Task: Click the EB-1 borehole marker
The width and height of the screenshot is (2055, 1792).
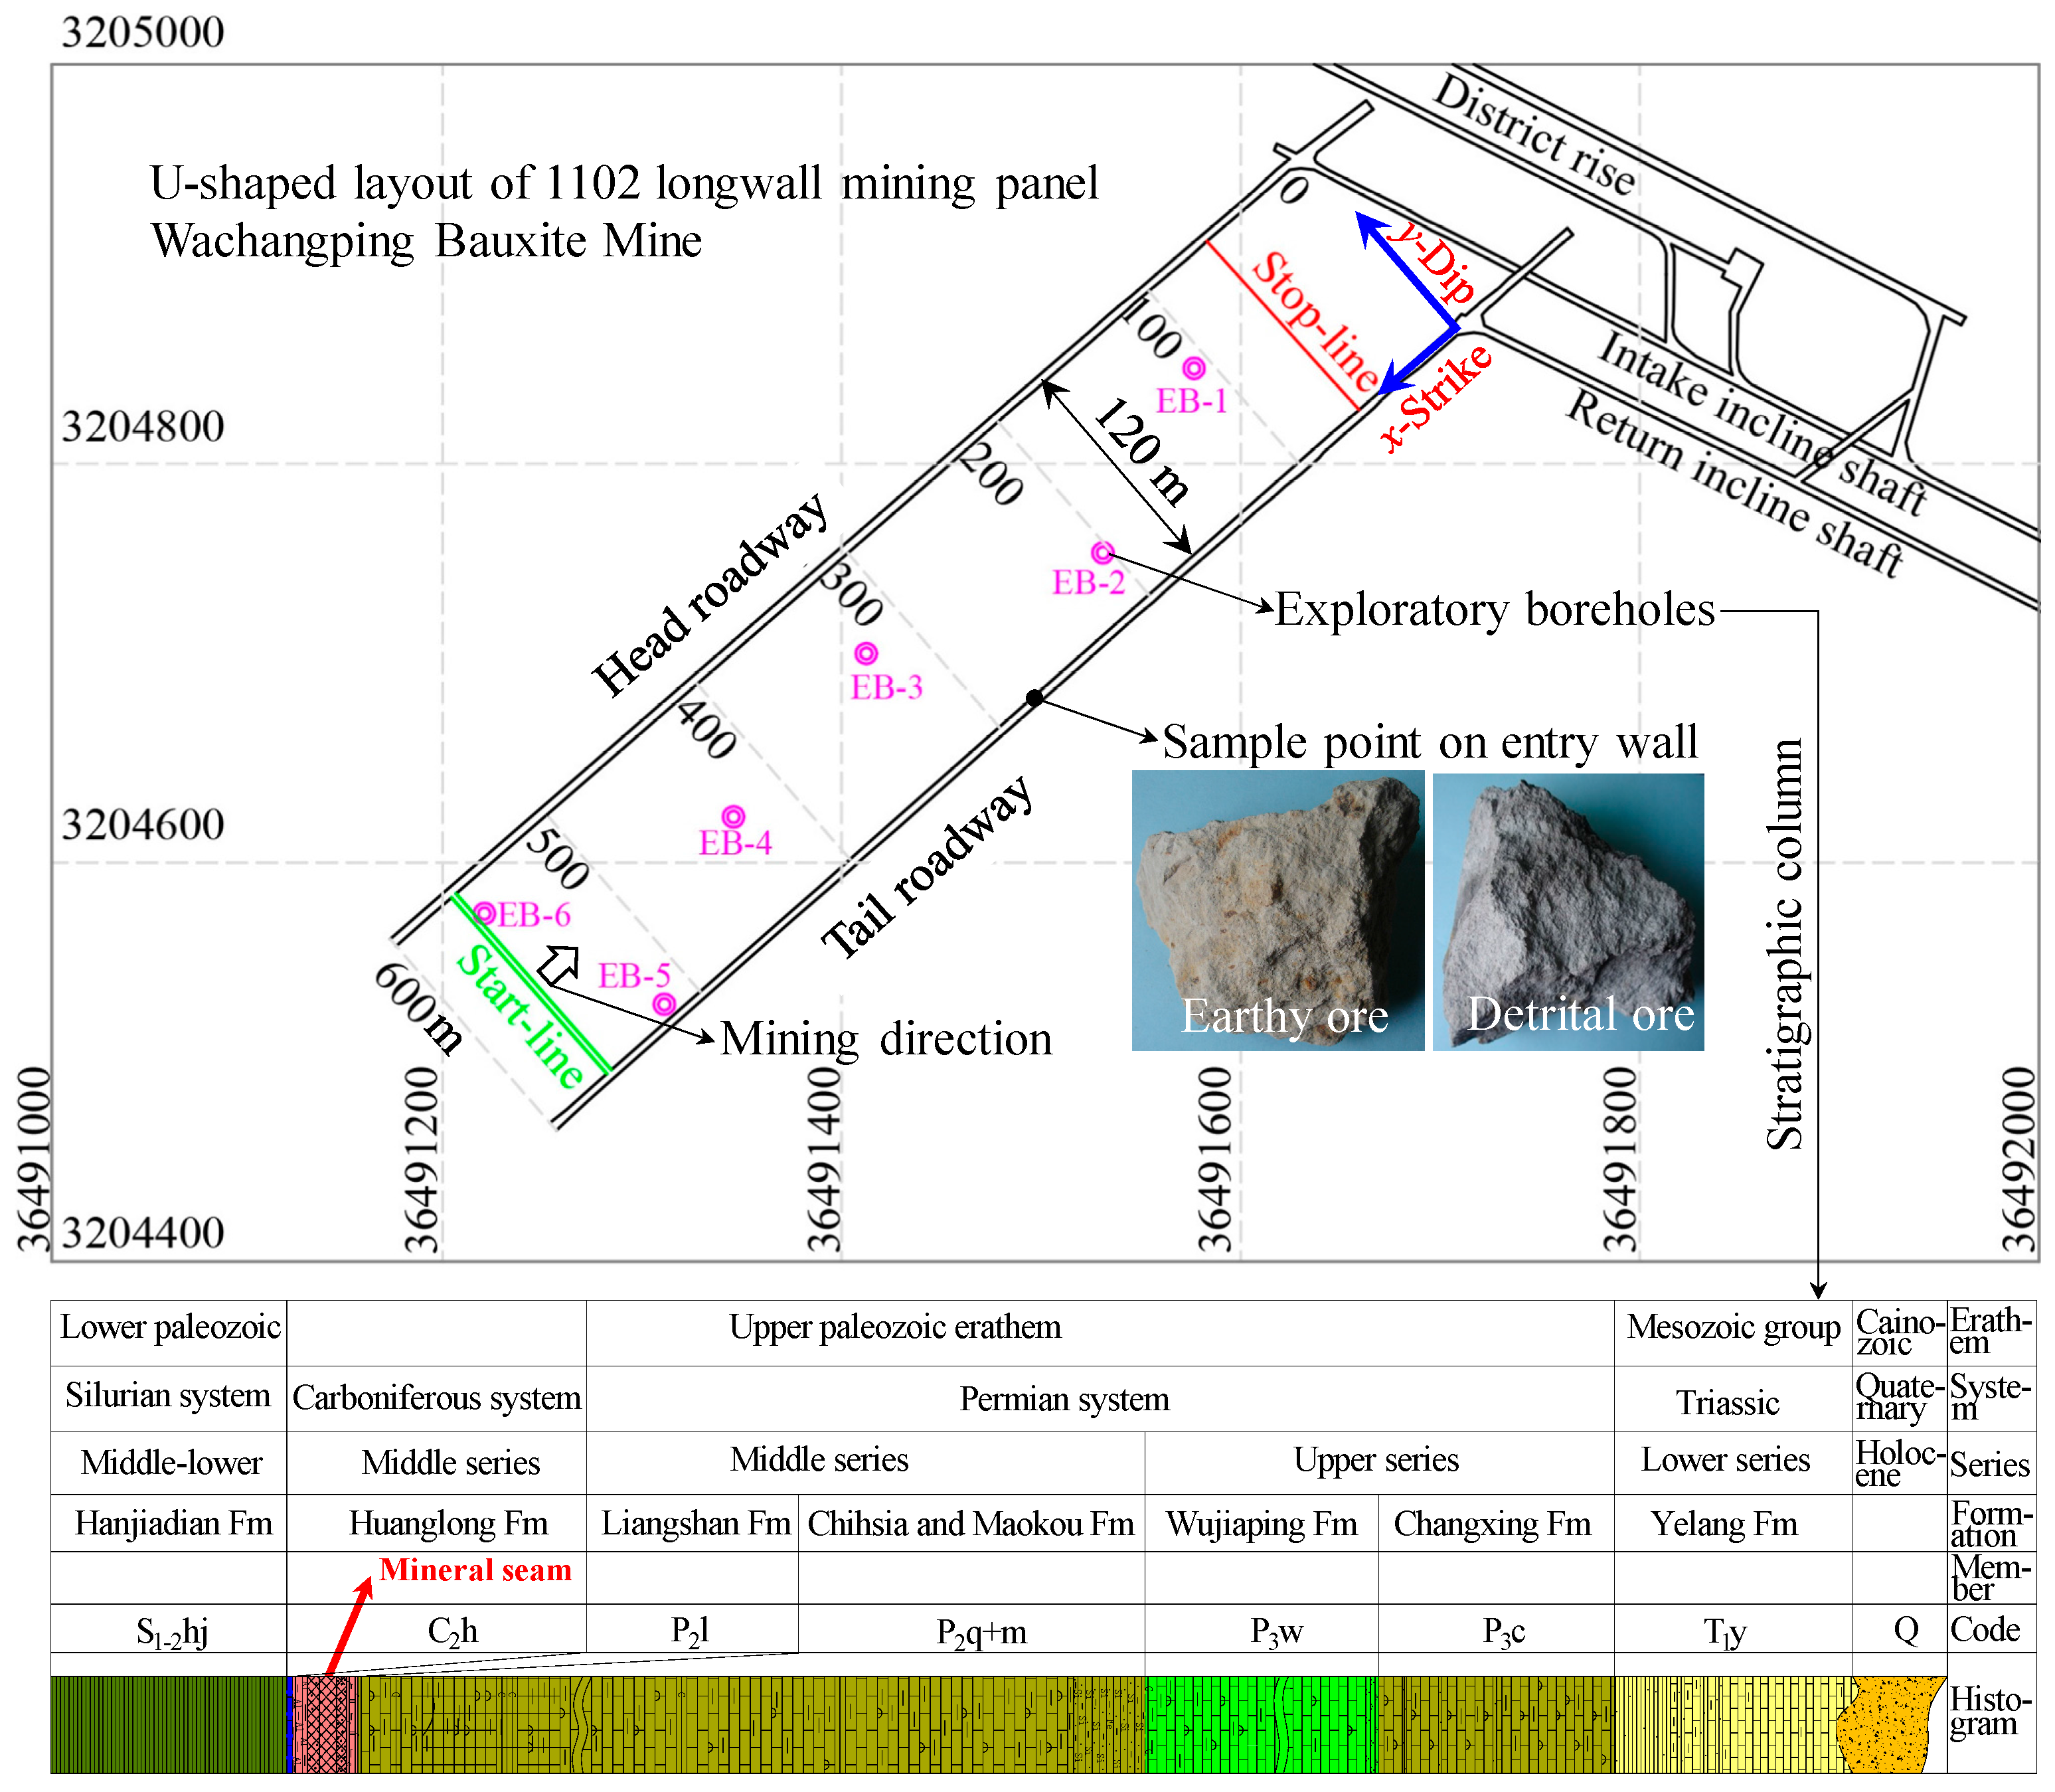Action: click(x=1193, y=368)
